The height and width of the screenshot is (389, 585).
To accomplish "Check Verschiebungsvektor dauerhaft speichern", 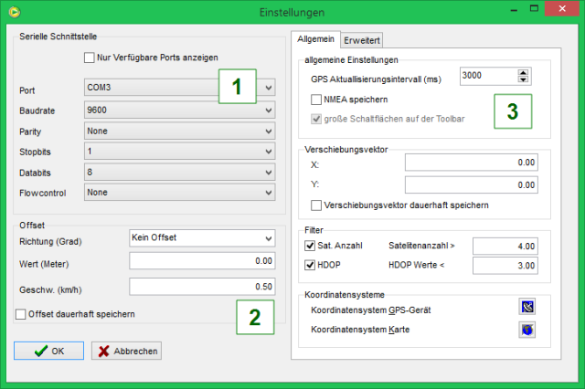I will pos(316,205).
